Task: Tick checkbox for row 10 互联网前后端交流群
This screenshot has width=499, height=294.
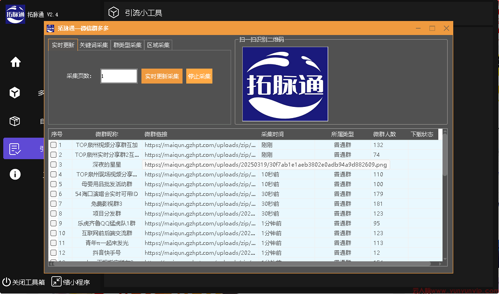Action: pos(54,233)
